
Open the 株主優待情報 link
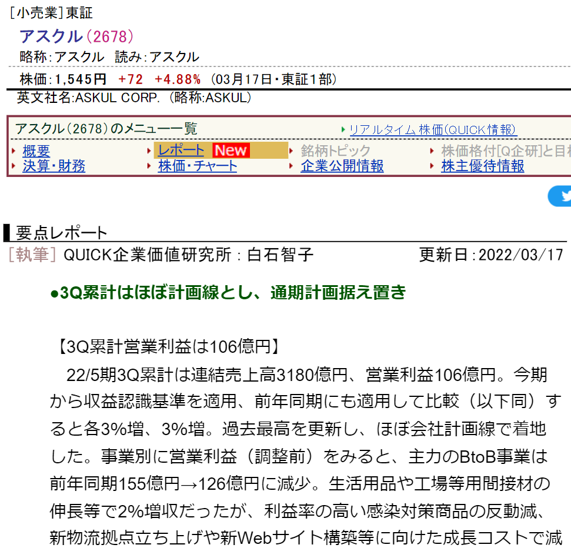483,166
